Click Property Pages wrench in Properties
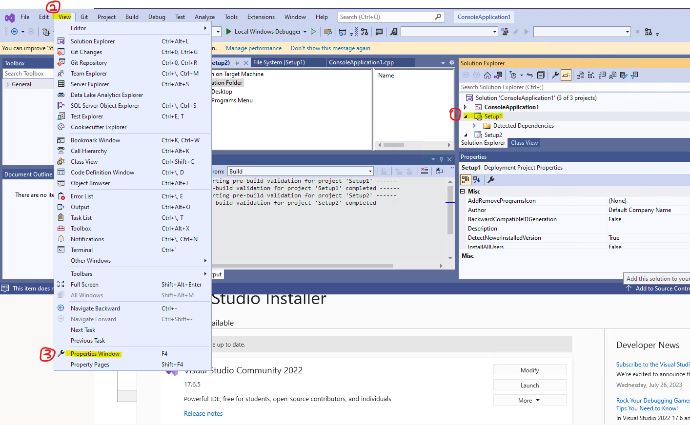This screenshot has height=425, width=690. pos(491,180)
